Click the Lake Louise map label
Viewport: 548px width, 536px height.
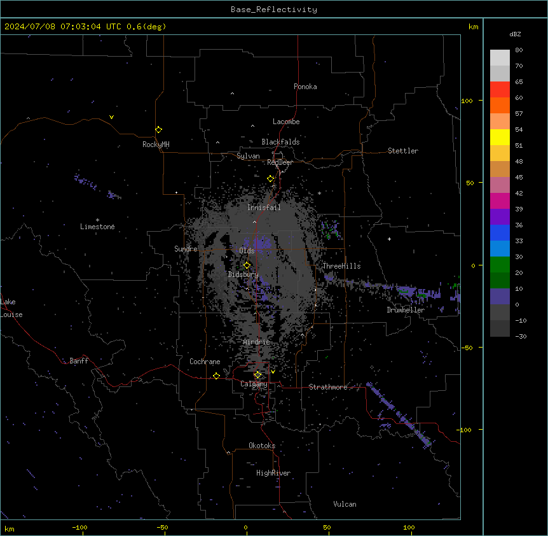click(11, 308)
